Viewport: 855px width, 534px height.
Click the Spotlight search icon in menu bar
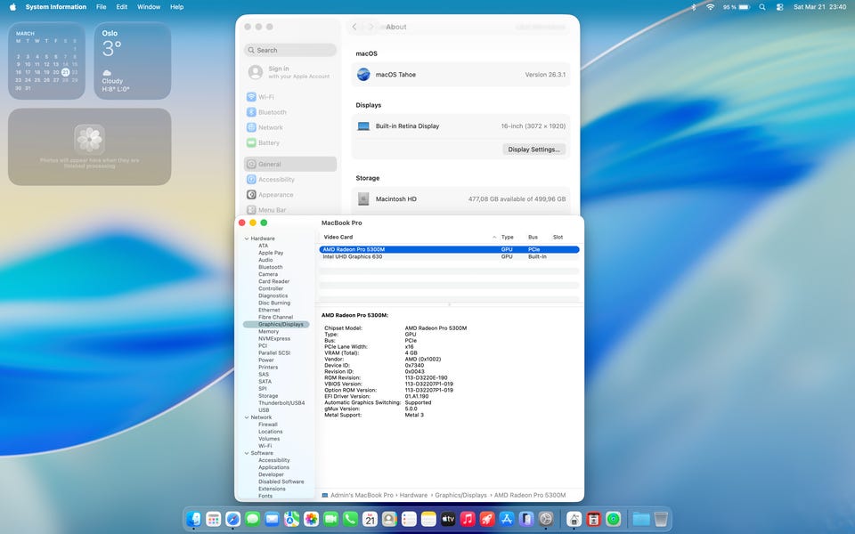762,7
